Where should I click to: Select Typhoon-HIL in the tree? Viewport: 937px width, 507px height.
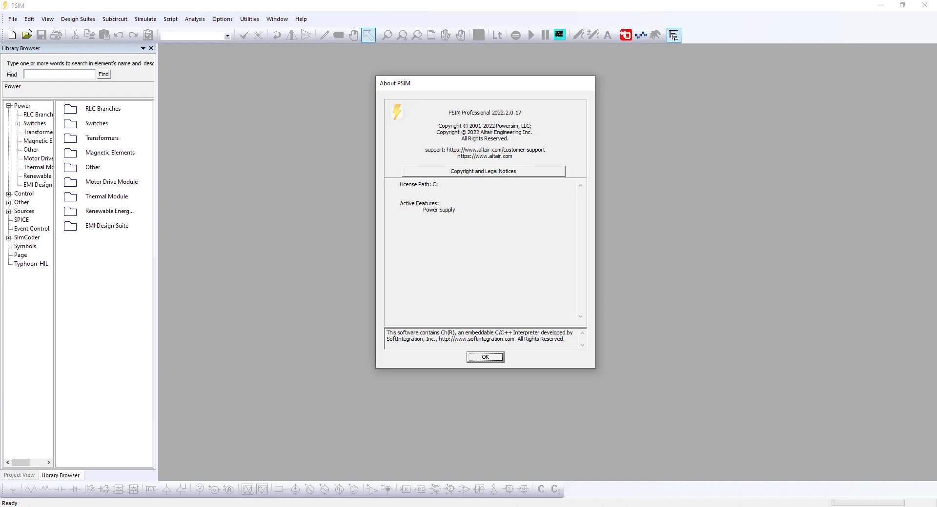point(31,264)
